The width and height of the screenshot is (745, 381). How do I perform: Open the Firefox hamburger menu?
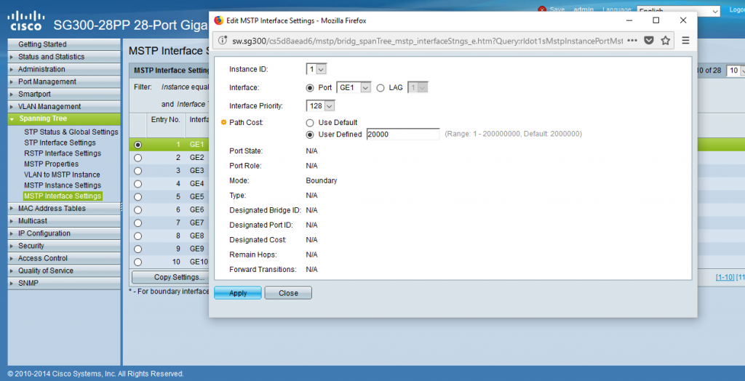click(685, 41)
